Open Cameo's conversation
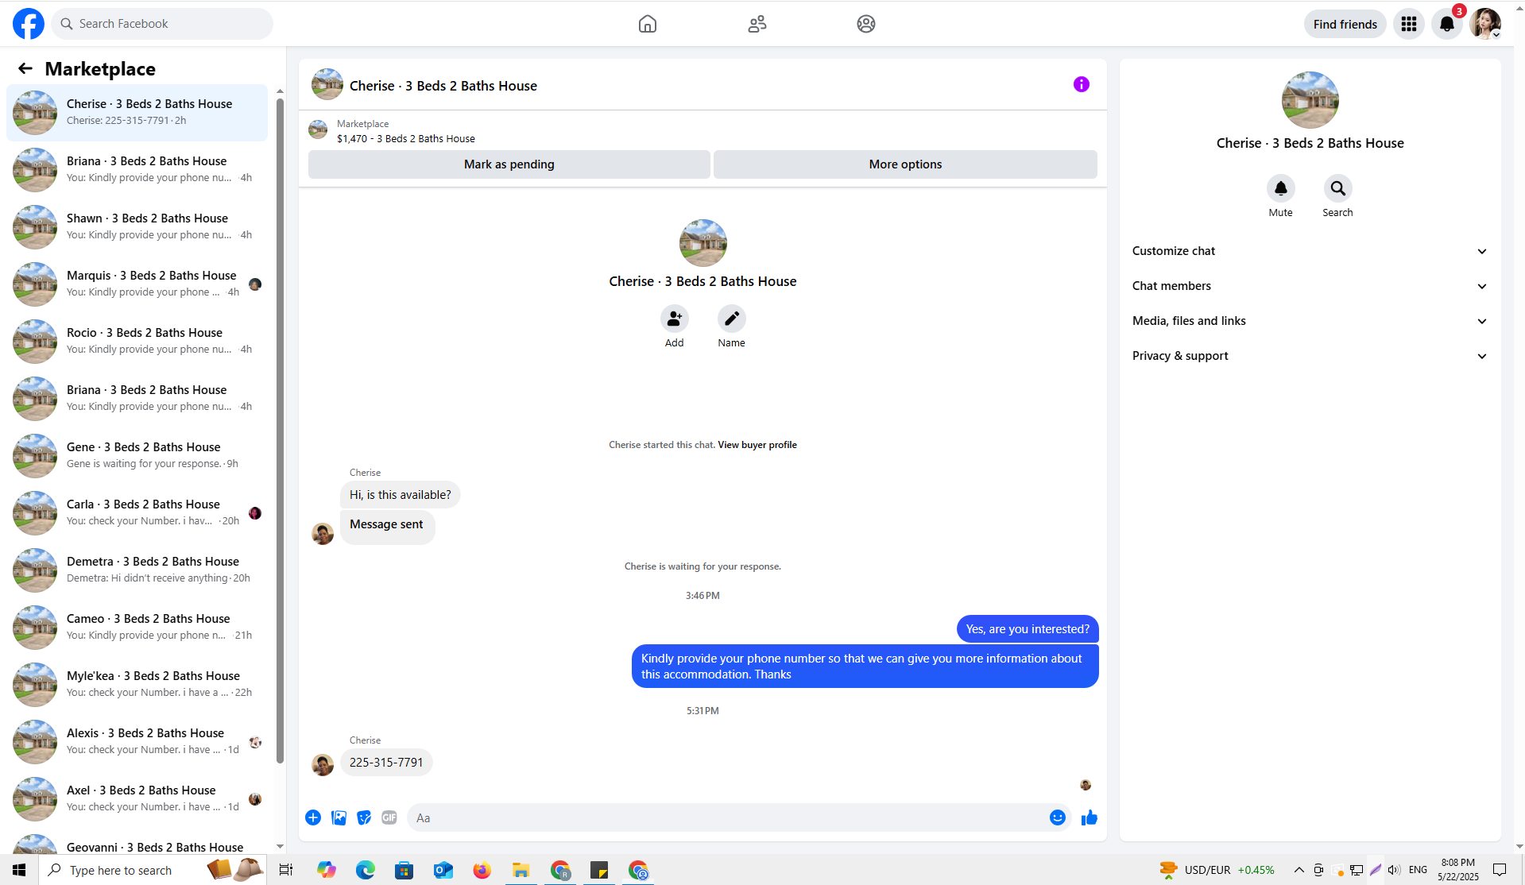 [x=137, y=627]
